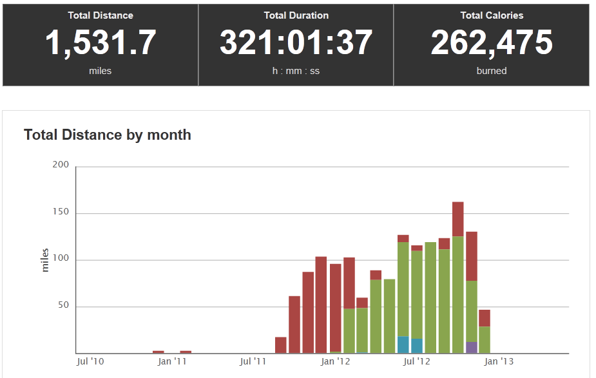
Task: Select the Jul '11 x-axis label
Action: (x=253, y=362)
